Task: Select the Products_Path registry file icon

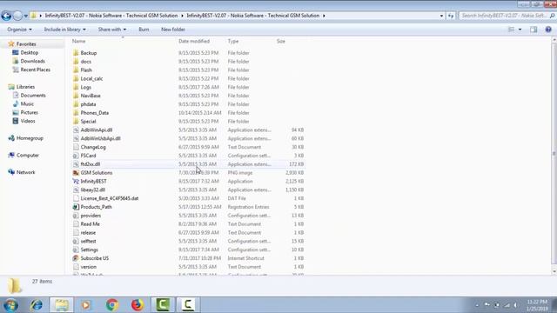Action: 76,207
